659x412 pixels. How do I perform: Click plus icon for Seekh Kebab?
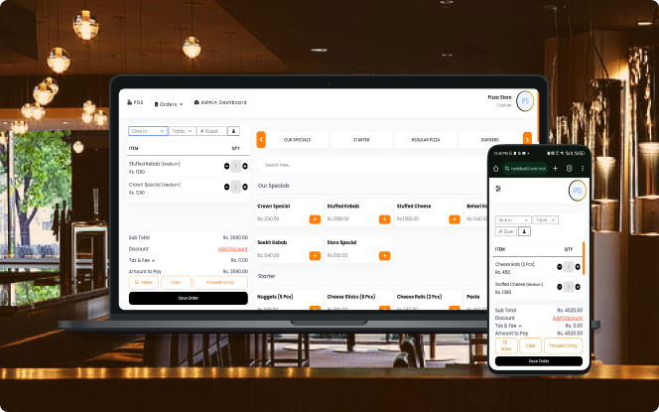pyautogui.click(x=315, y=255)
